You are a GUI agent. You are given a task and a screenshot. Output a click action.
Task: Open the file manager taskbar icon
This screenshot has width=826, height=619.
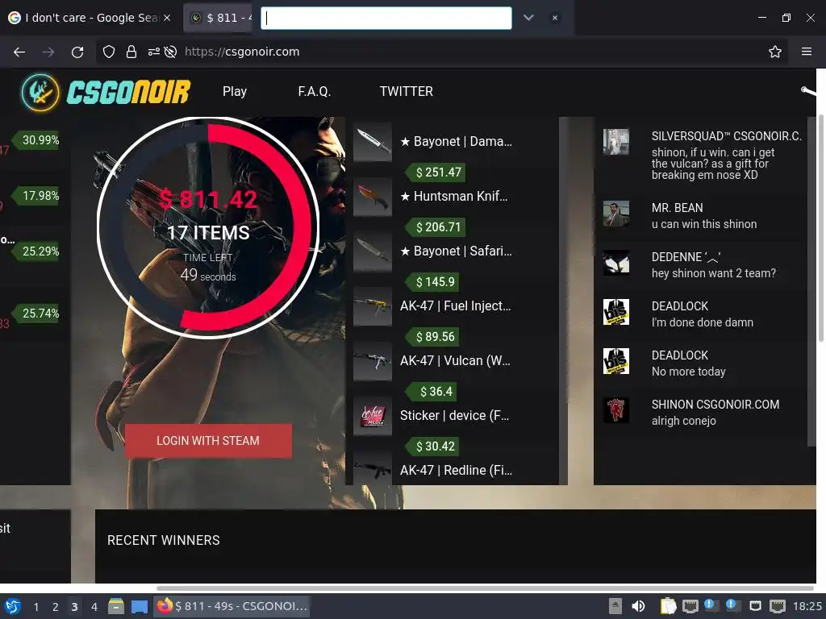coord(116,606)
